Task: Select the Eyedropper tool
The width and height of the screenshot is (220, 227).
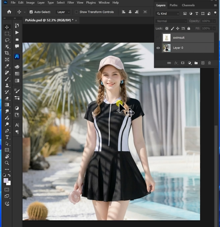Action: click(x=7, y=66)
